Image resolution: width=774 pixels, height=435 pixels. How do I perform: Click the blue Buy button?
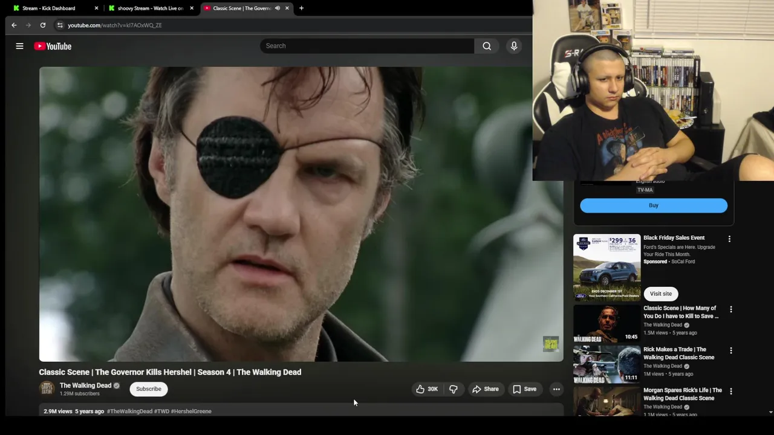(654, 205)
